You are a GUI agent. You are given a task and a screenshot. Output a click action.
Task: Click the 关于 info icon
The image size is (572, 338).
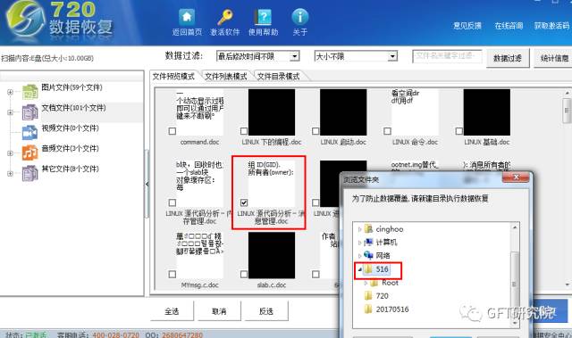point(300,17)
